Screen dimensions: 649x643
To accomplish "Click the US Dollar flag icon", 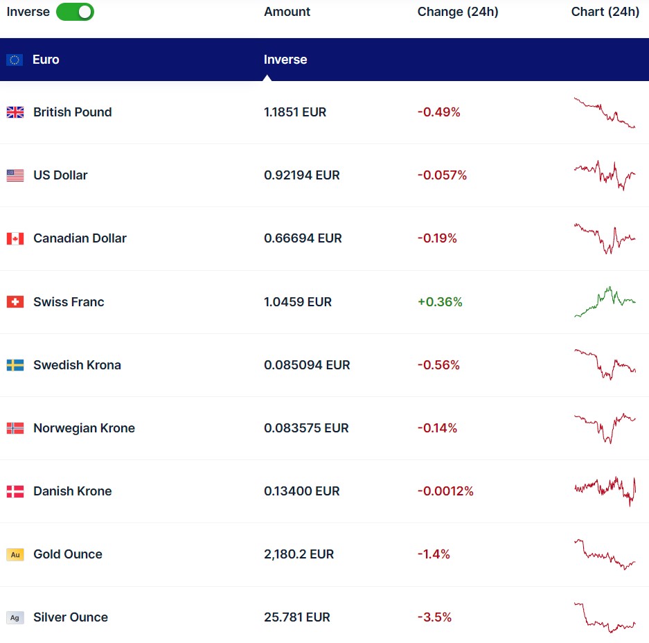I will coord(15,175).
